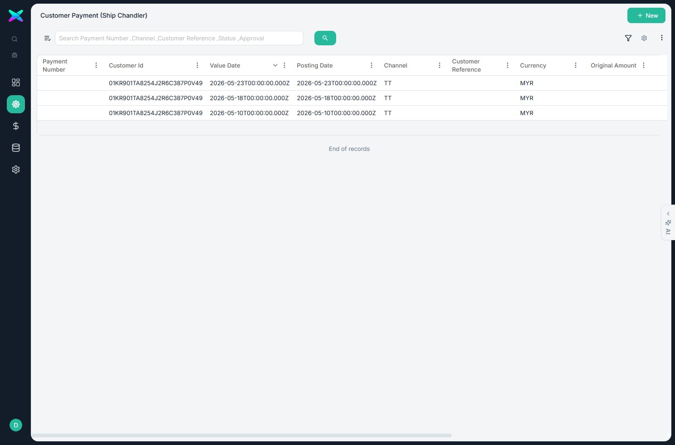The width and height of the screenshot is (675, 445).
Task: Click the Posting Date column header
Action: point(315,65)
